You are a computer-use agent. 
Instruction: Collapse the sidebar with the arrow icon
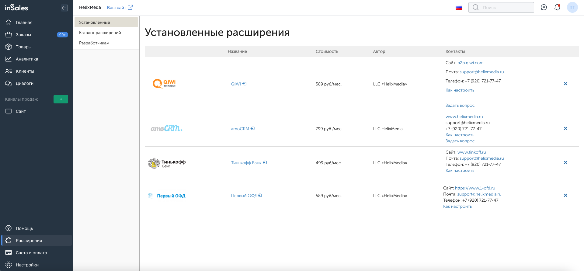click(x=64, y=8)
